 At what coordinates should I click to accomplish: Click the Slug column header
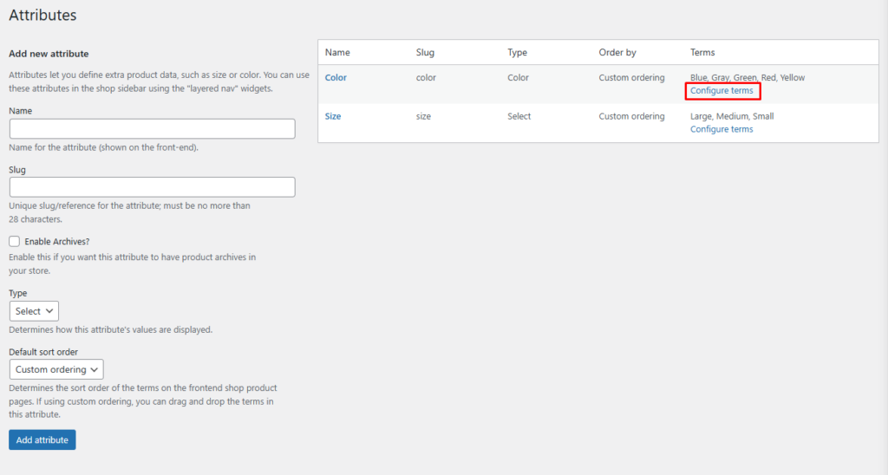(x=425, y=52)
